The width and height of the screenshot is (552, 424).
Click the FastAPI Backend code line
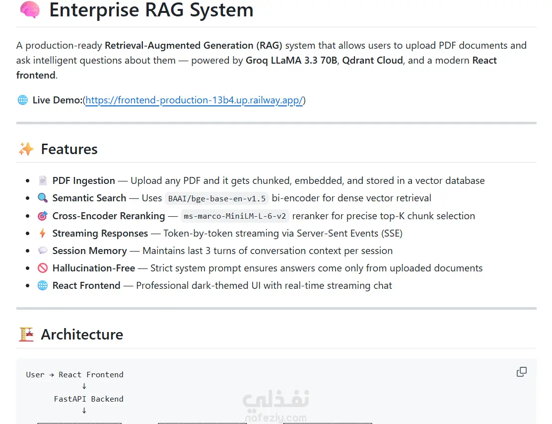89,399
